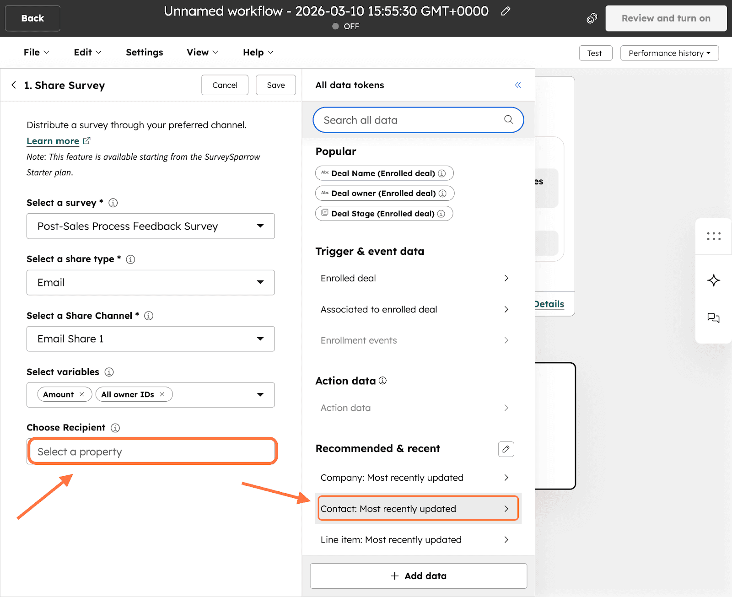Click the Search all data field
Image resolution: width=732 pixels, height=597 pixels.
click(412, 120)
